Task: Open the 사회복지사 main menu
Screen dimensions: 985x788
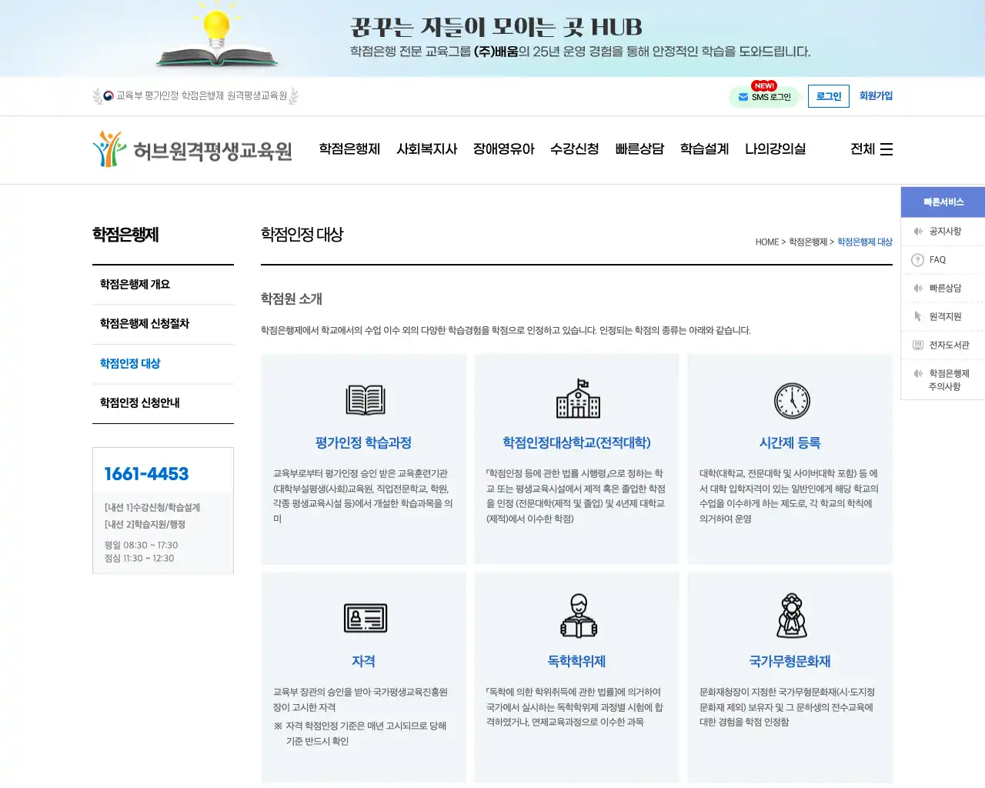Action: pos(426,149)
